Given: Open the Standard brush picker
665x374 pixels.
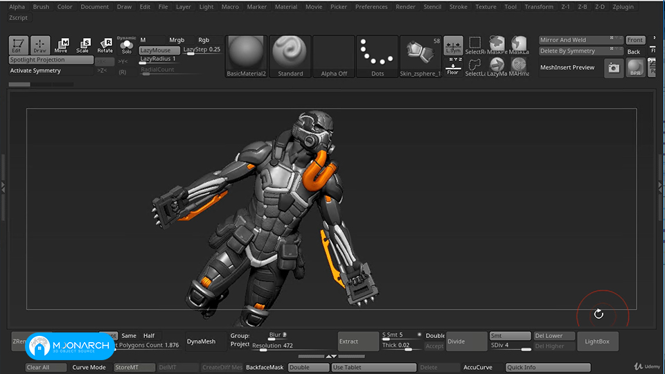Looking at the screenshot, I should (290, 56).
